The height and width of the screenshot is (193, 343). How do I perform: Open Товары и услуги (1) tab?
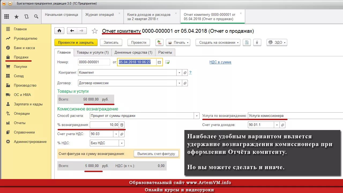93,53
